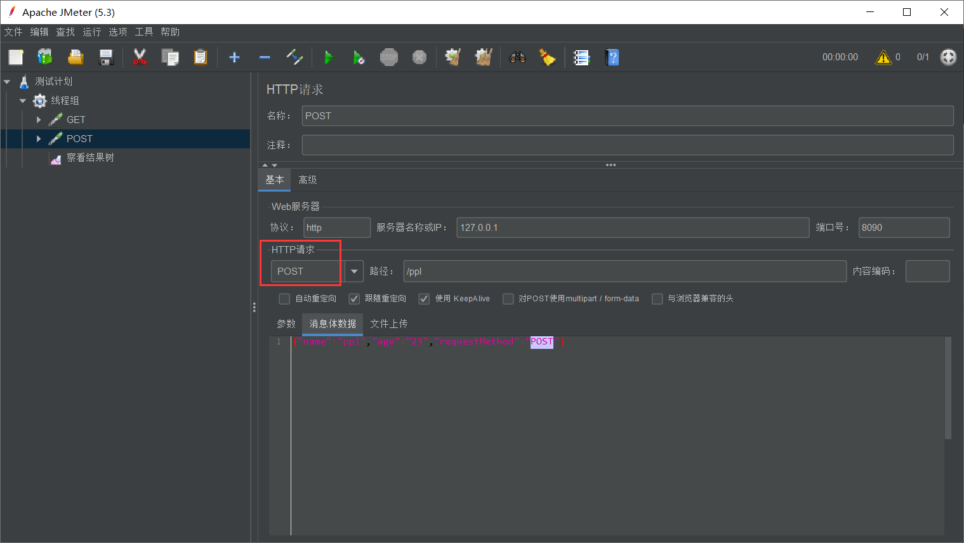Click the warning triangle error counter
Viewport: 964px width, 543px height.
click(883, 57)
